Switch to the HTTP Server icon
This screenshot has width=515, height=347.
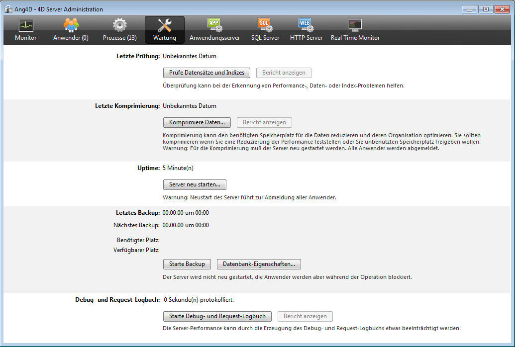point(306,25)
